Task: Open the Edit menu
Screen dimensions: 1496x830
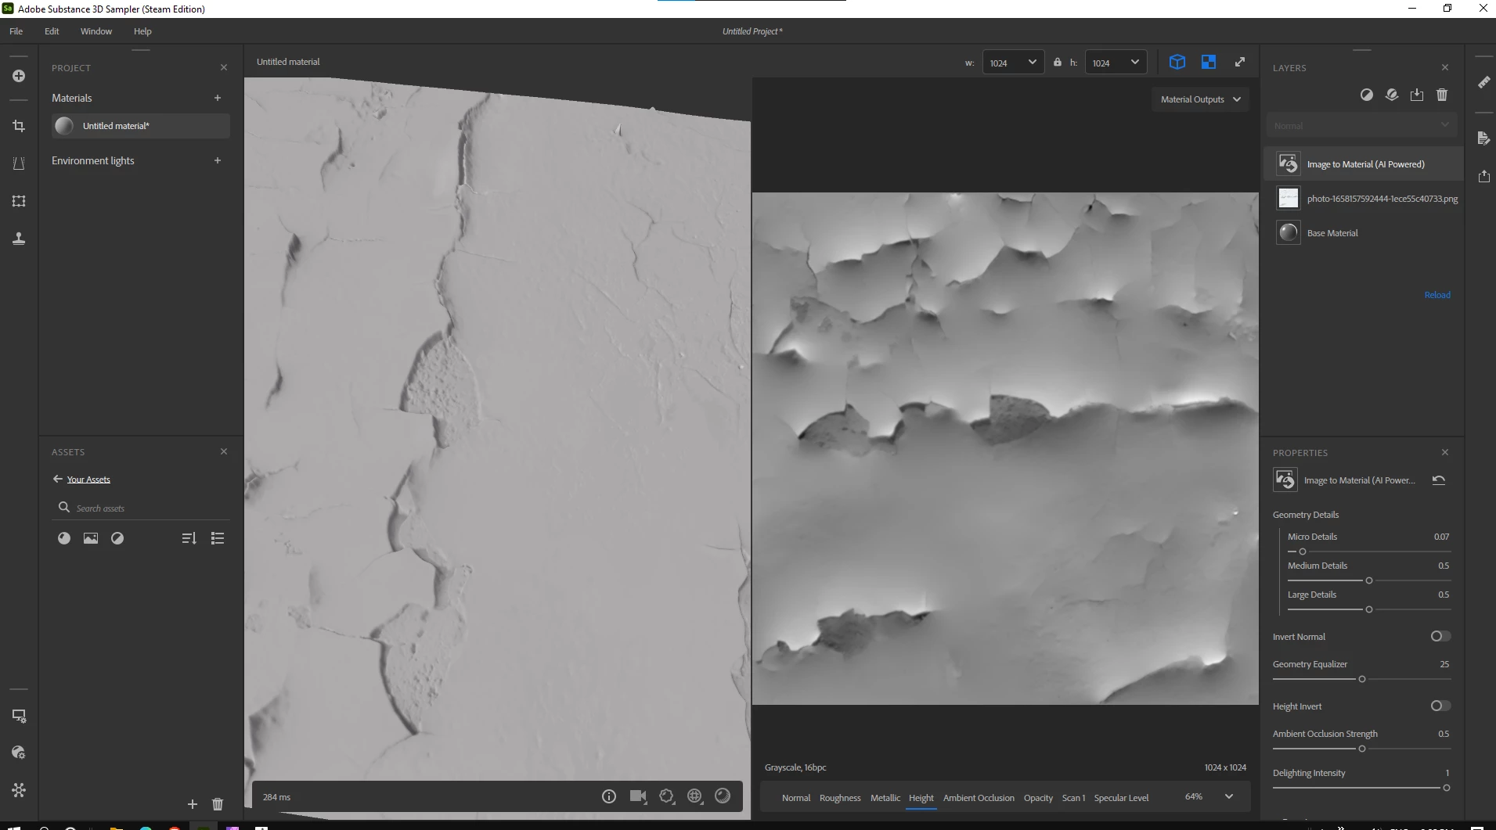Action: pyautogui.click(x=52, y=31)
